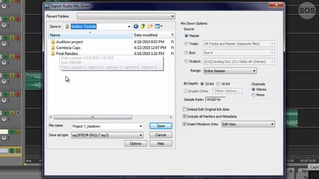Close the Export Audio Mix Down dialog
Image resolution: width=319 pixels, height=179 pixels.
click(276, 5)
